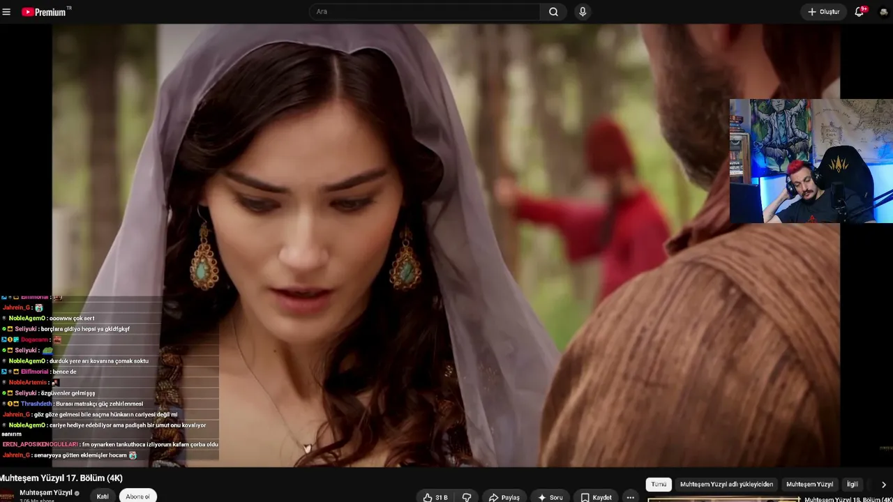893x502 pixels.
Task: Click chat message 'senaryoya götten eklemişler hocam'
Action: click(x=80, y=455)
